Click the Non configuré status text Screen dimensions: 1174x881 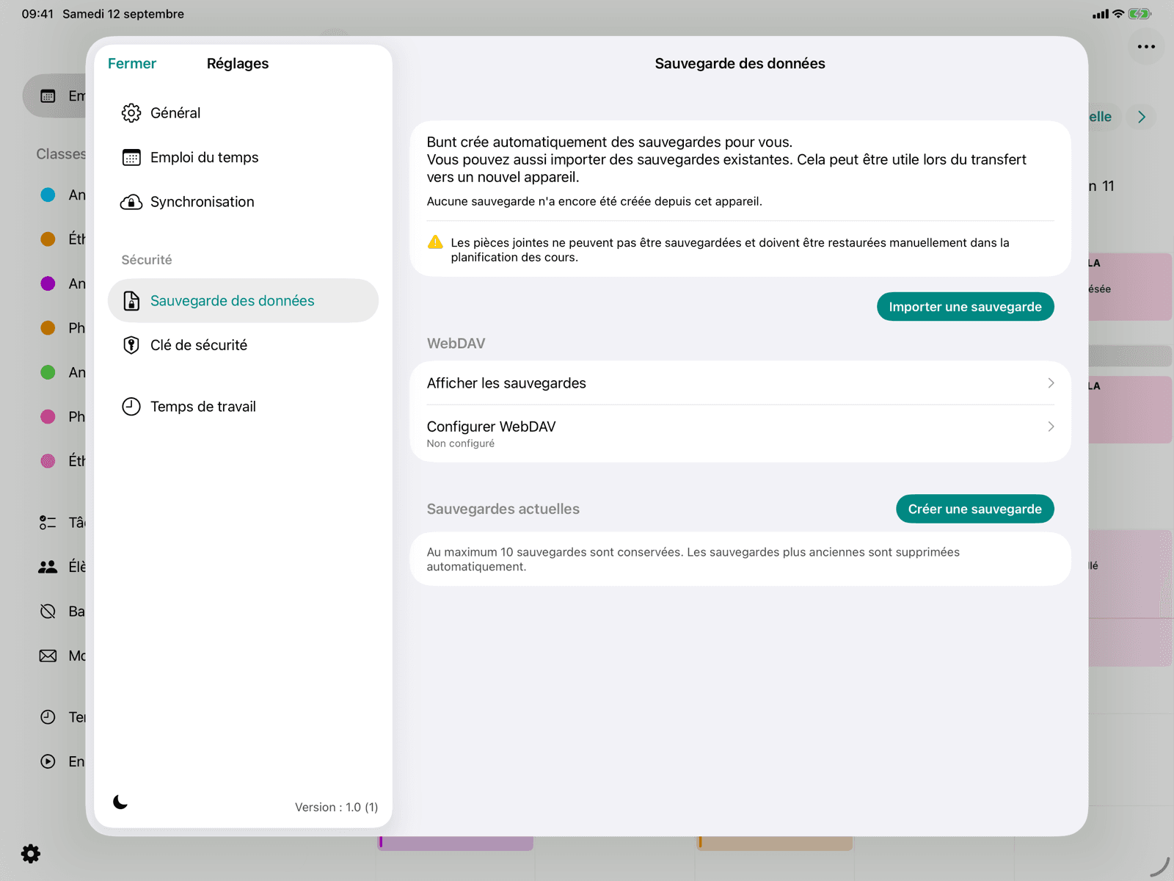461,443
